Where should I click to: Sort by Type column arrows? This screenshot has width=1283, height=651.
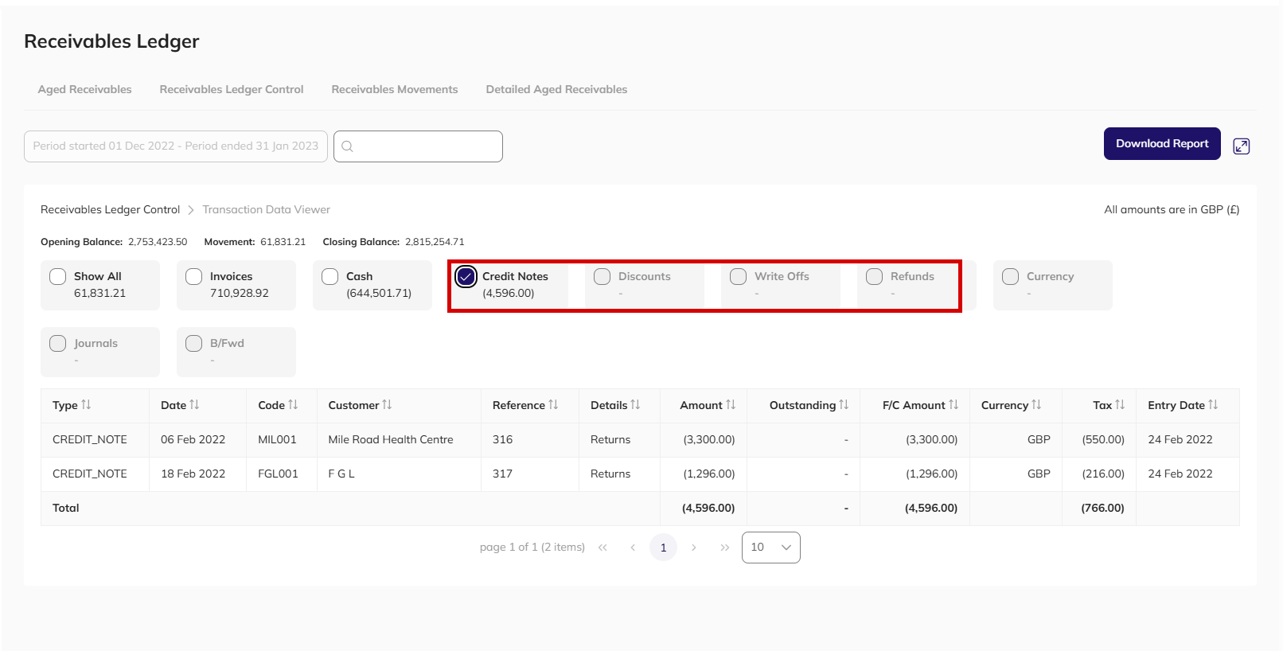coord(86,405)
